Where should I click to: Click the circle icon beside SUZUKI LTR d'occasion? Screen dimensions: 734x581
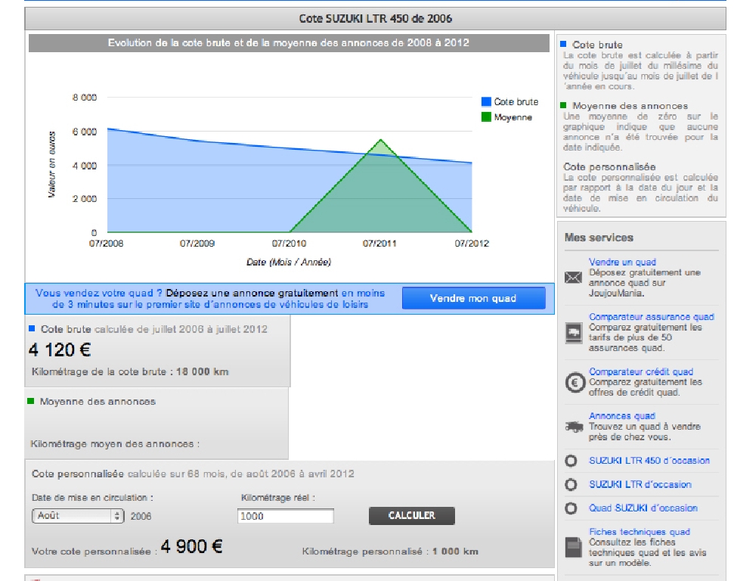tap(572, 485)
